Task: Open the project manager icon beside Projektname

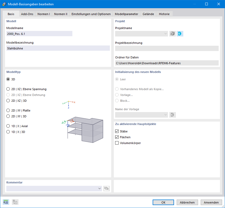Action: coord(172,34)
